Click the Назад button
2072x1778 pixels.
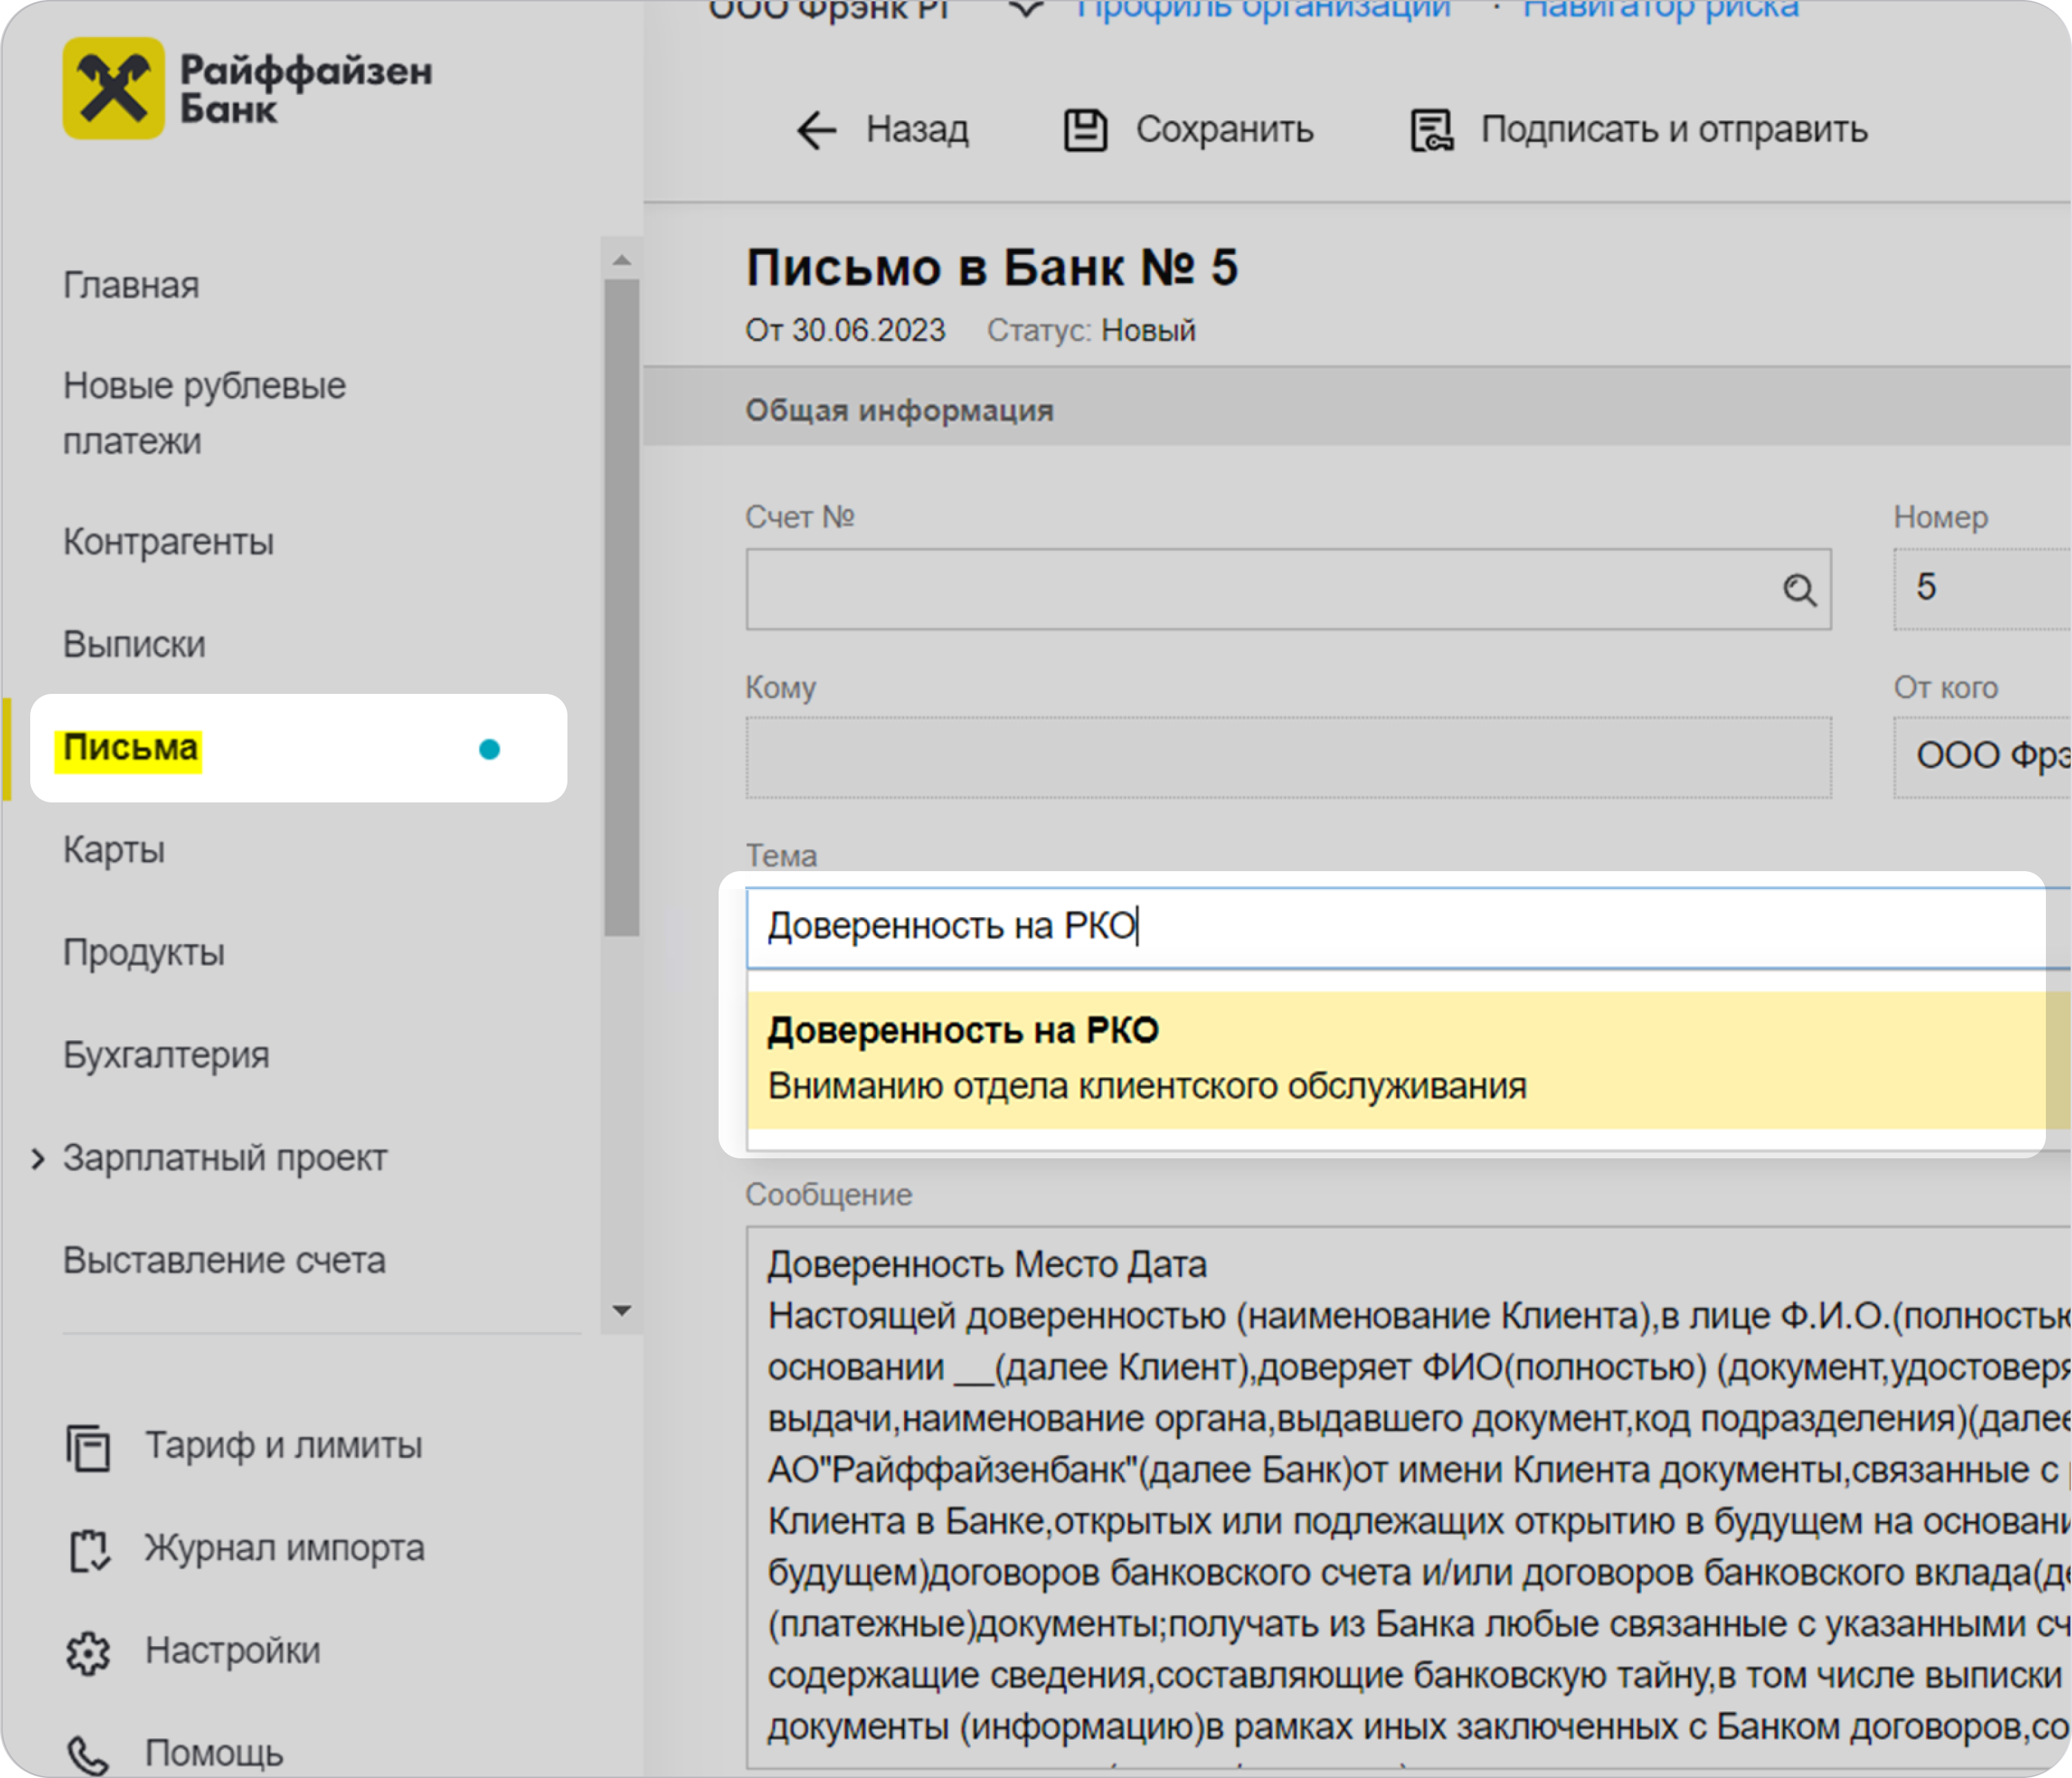[x=882, y=130]
